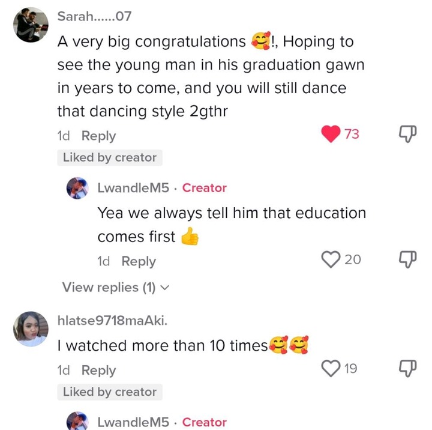Expand View replies (1)
The height and width of the screenshot is (430, 432).
109,288
